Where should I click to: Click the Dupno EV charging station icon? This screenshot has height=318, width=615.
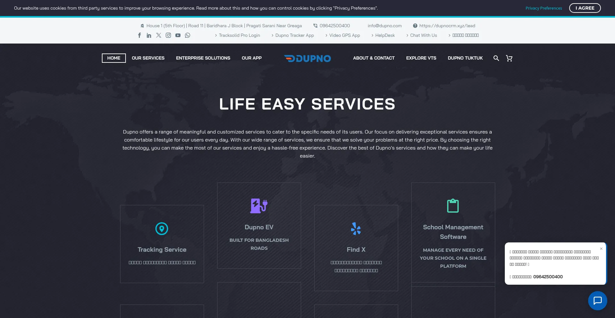tap(259, 206)
